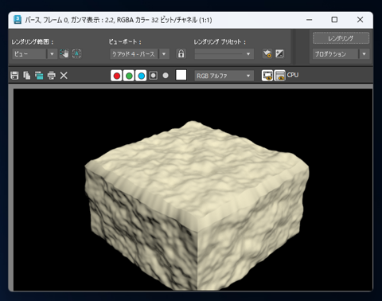The height and width of the screenshot is (301, 382).
Task: Open the レンダリング範囲 ビュー dropdown
Action: click(x=34, y=54)
